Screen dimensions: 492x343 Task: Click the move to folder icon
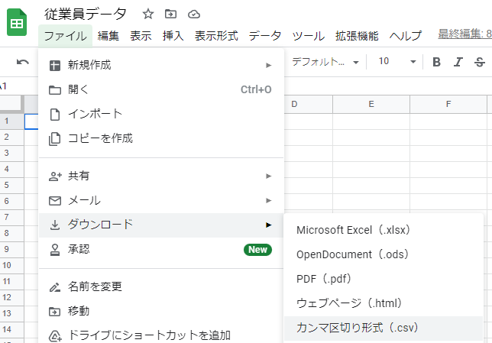pyautogui.click(x=170, y=14)
